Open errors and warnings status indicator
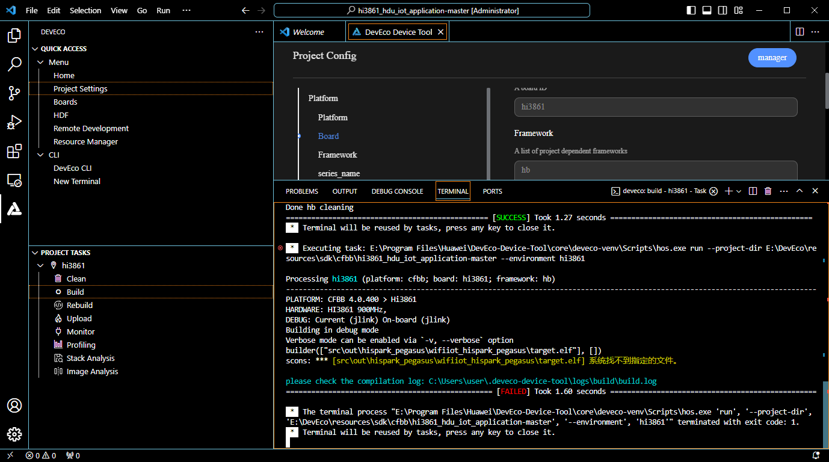Viewport: 829px width, 462px height. pyautogui.click(x=41, y=455)
